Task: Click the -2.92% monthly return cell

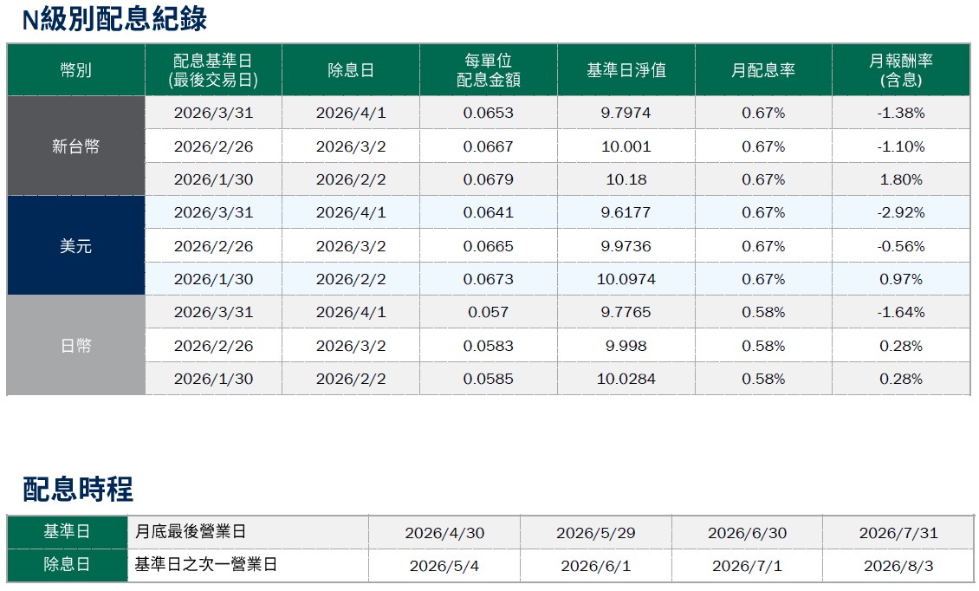Action: [900, 212]
